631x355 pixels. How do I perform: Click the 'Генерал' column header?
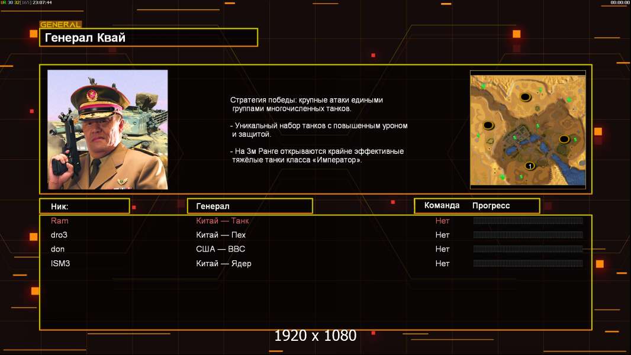click(x=250, y=206)
